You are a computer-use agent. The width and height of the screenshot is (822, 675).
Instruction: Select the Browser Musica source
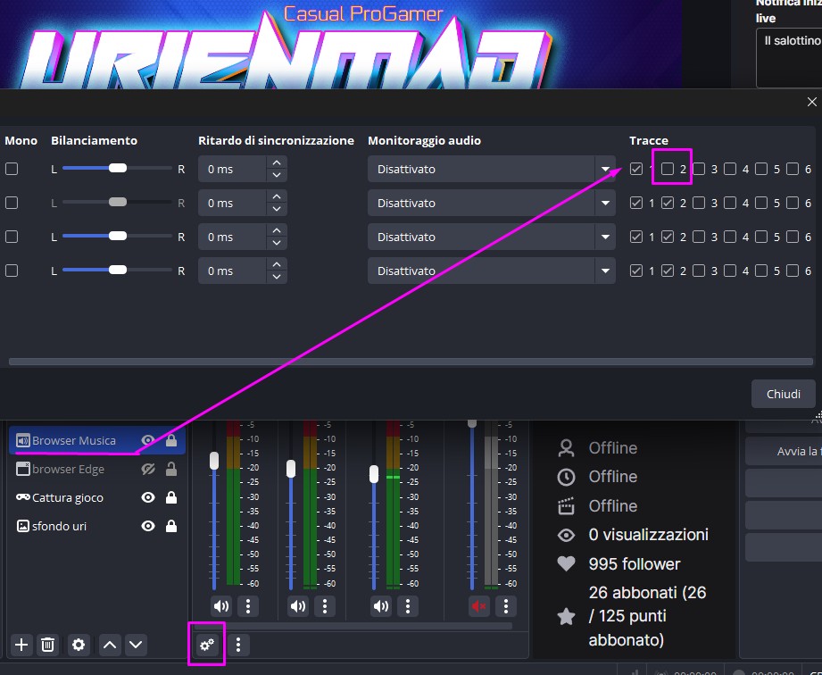click(x=74, y=440)
